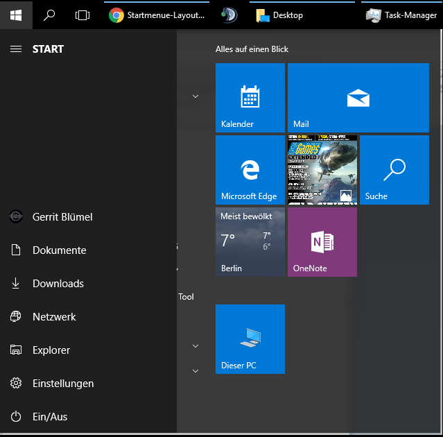Image resolution: width=443 pixels, height=437 pixels.
Task: Switch to Task-Manager in taskbar
Action: coord(402,15)
